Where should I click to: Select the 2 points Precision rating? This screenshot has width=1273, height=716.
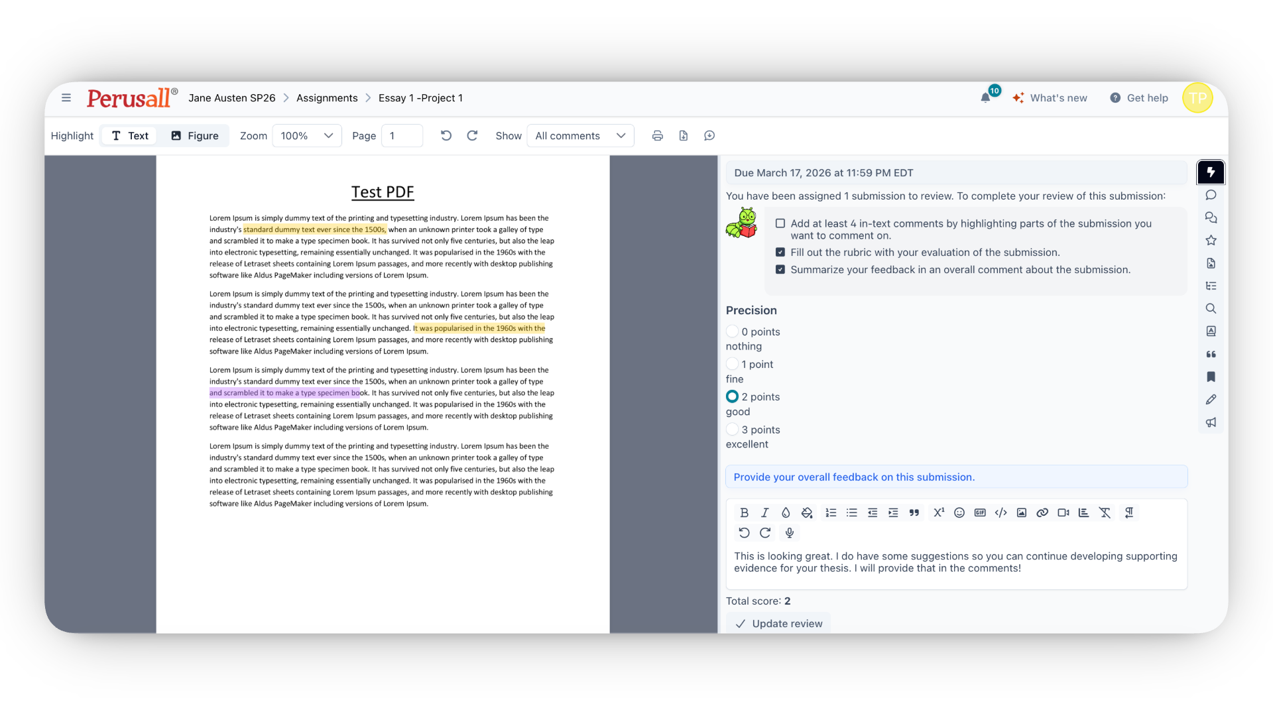732,396
